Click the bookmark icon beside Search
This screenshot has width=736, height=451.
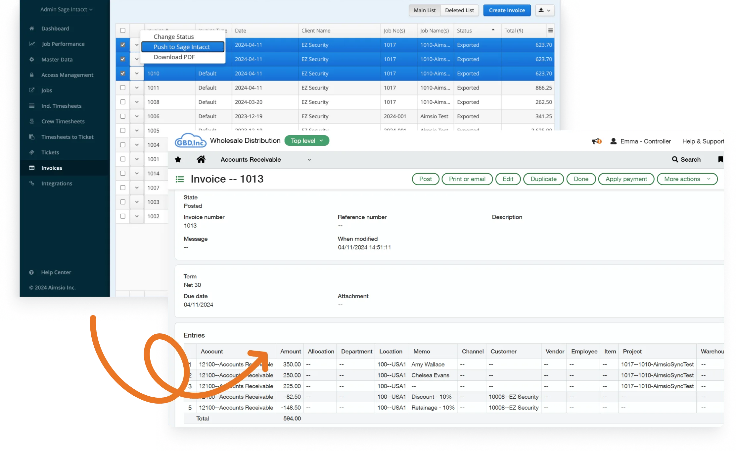click(720, 159)
